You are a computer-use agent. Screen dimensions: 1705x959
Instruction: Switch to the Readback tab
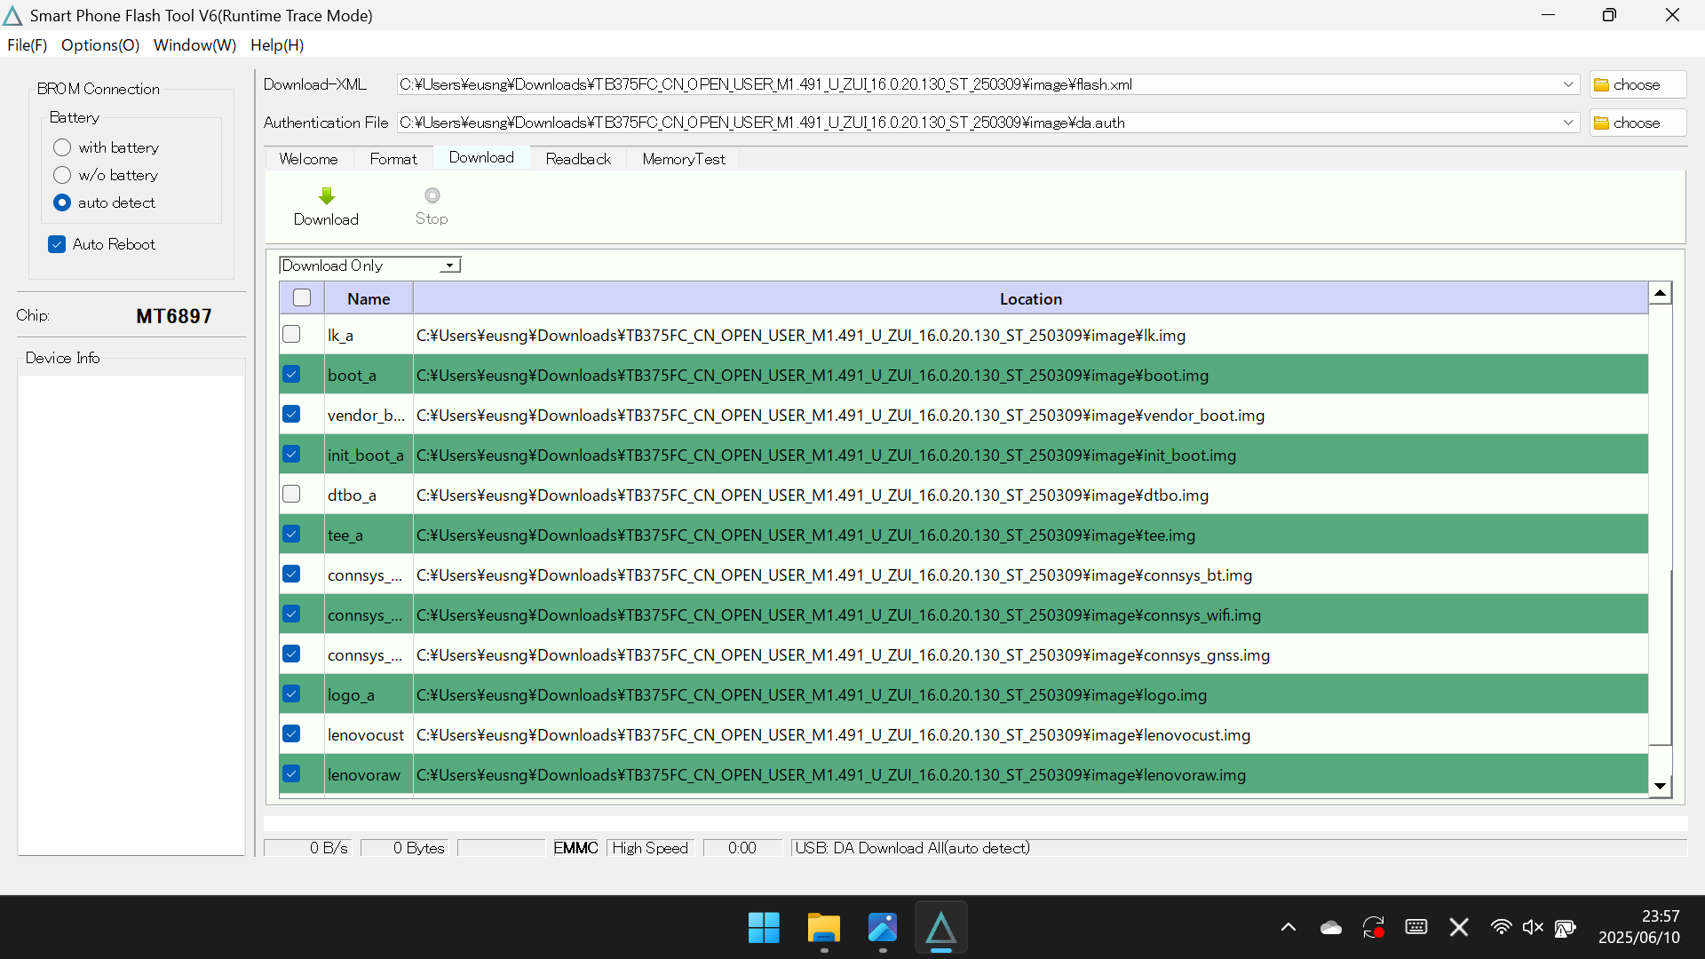[578, 159]
